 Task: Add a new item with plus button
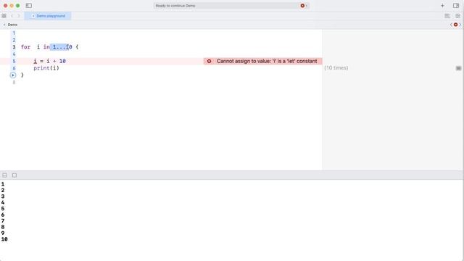point(442,6)
